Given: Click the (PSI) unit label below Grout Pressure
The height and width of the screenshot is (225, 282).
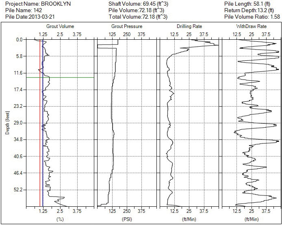Looking at the screenshot, I should pyautogui.click(x=127, y=219).
